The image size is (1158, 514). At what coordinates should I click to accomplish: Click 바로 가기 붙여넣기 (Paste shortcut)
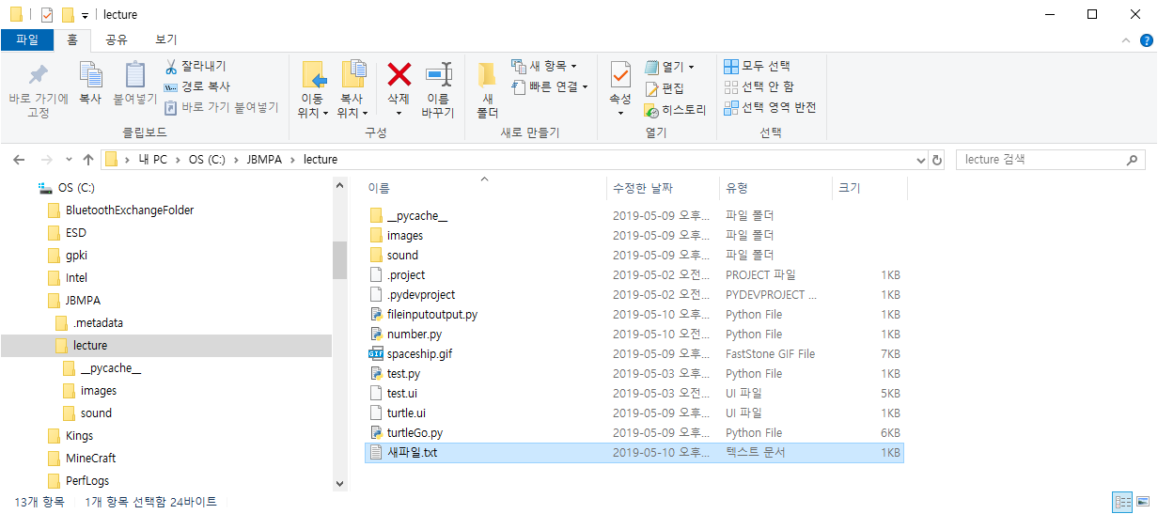pyautogui.click(x=221, y=107)
